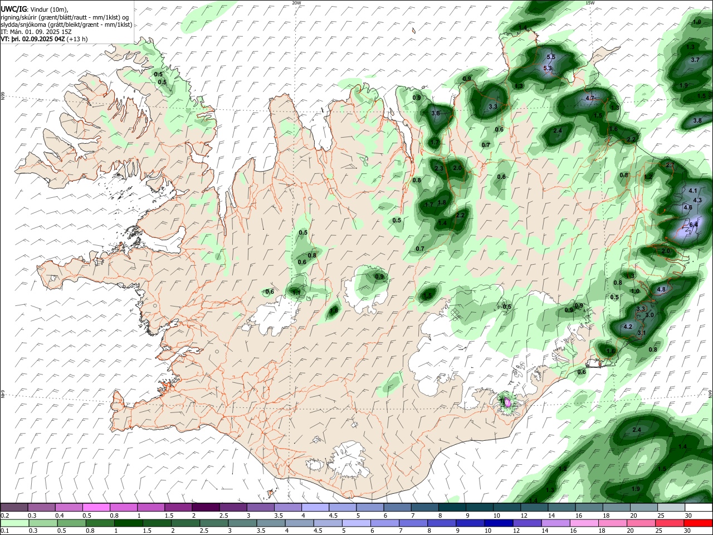Click the 4.7 precipitation value on the map
This screenshot has height=535, width=713.
point(591,98)
